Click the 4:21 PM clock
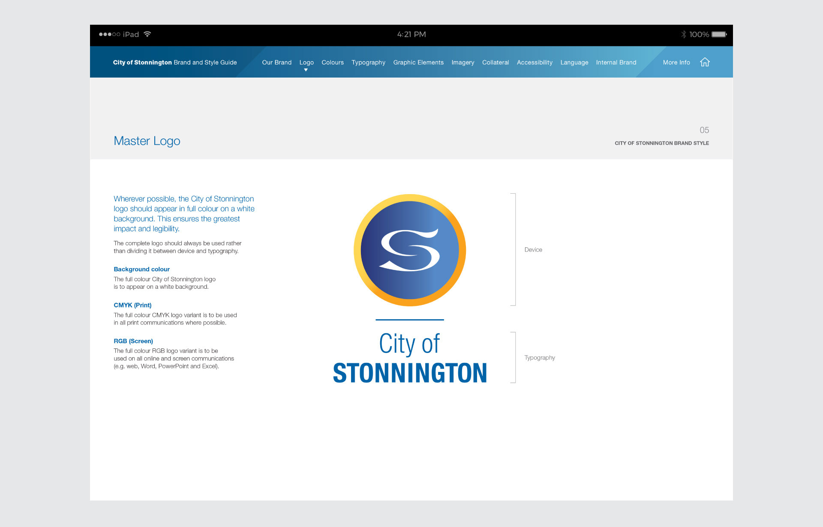The image size is (823, 527). pos(411,34)
